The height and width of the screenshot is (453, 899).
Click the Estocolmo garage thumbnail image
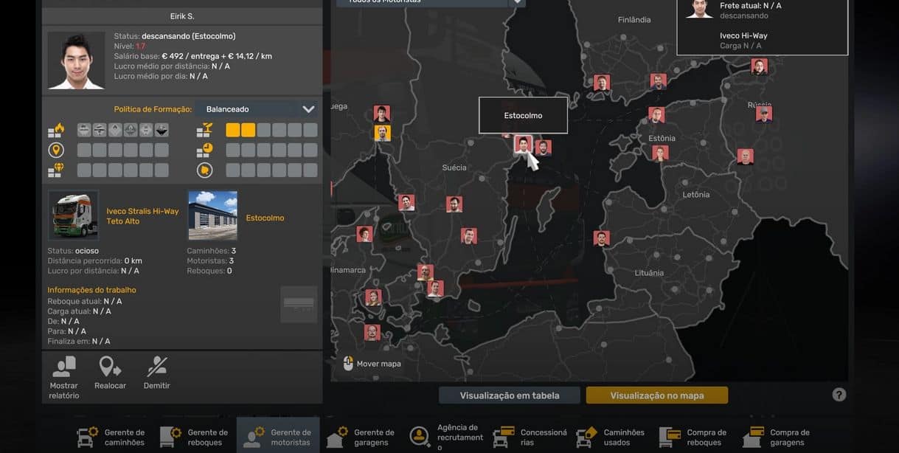212,215
